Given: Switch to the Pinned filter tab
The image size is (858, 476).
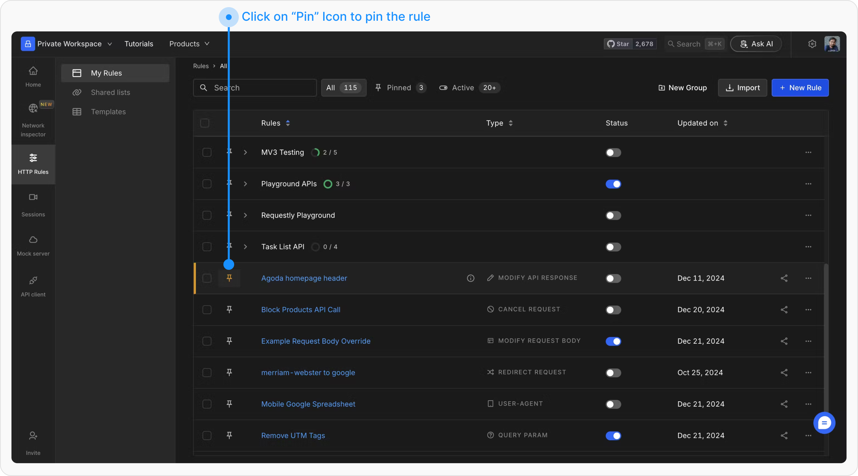Looking at the screenshot, I should pos(399,88).
